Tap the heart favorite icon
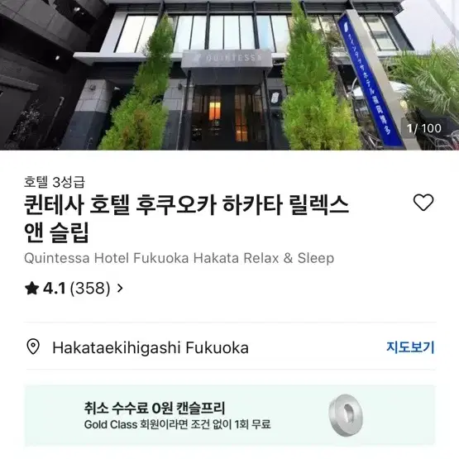Screen dimensions: 459x459 pos(423,203)
